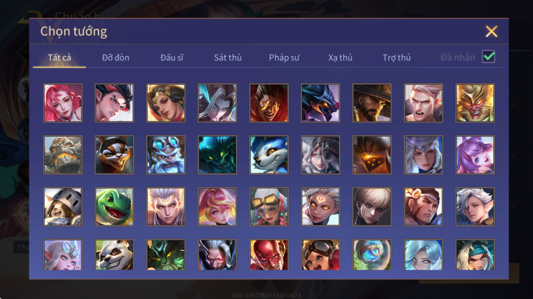Image resolution: width=533 pixels, height=299 pixels.
Task: Open the Xạ thủ tab
Action: (340, 58)
